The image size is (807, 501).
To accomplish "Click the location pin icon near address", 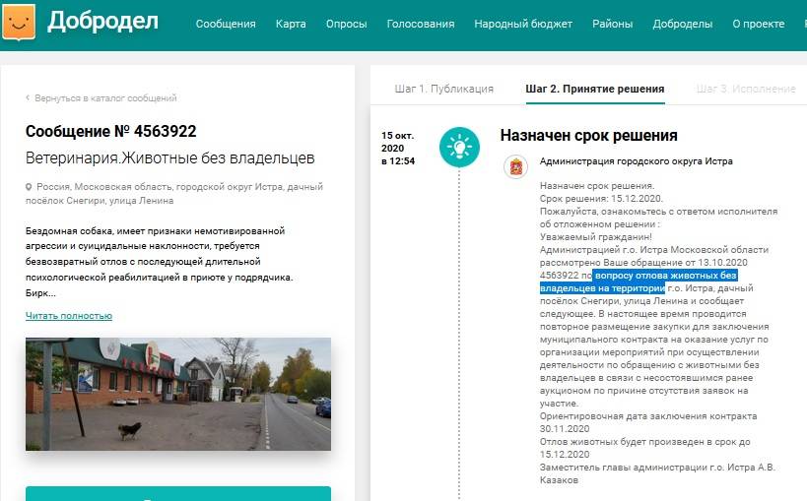I will 30,187.
